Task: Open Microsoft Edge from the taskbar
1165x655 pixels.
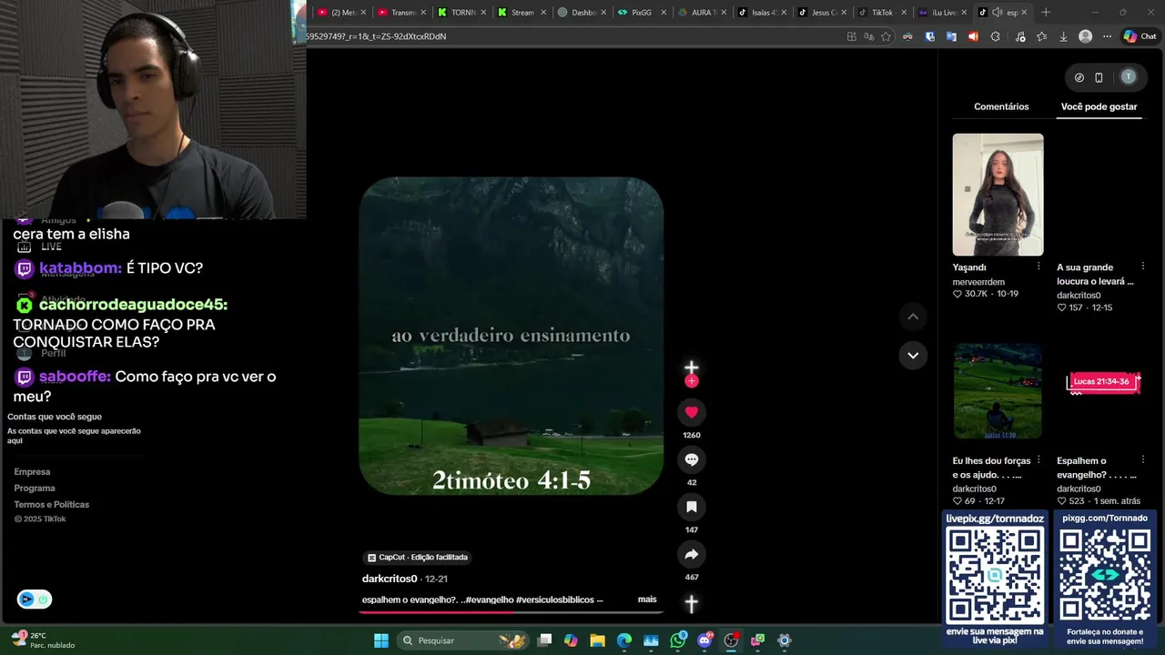Action: coord(624,640)
